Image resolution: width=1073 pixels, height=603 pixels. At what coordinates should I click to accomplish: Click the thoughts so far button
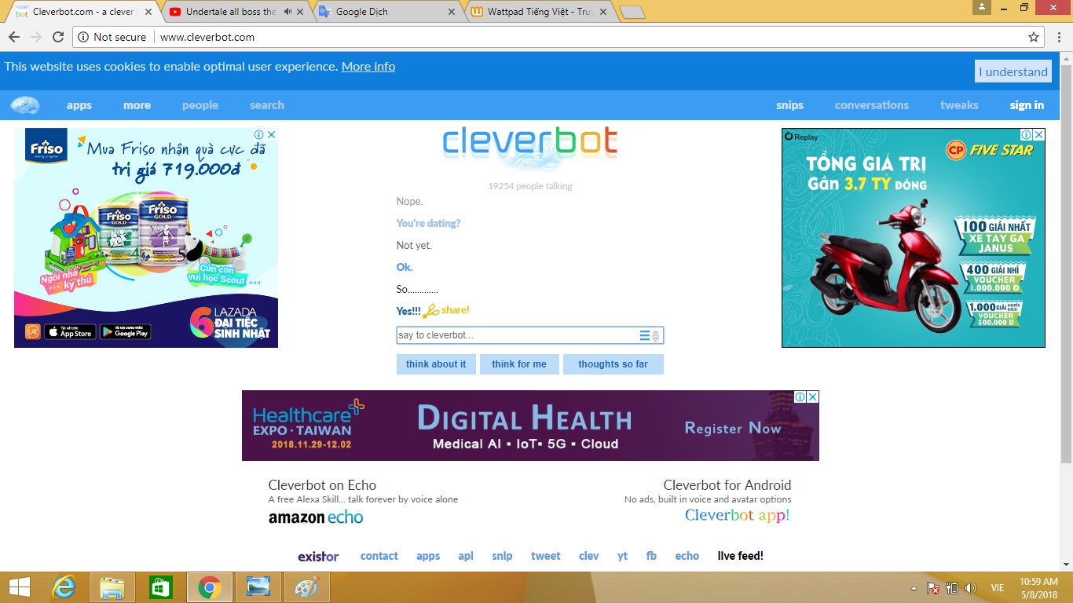pos(613,364)
